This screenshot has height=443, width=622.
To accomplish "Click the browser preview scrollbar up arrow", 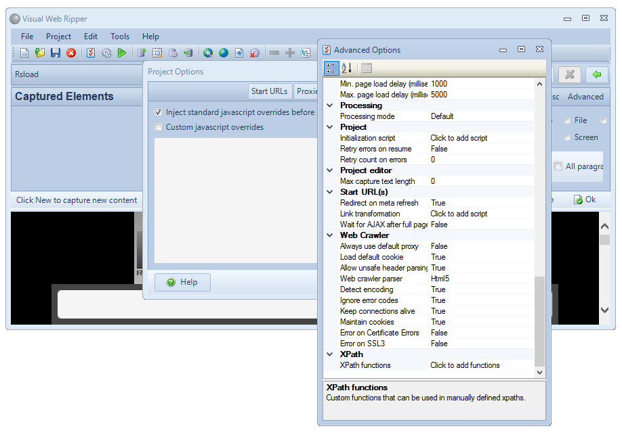I will tap(604, 227).
